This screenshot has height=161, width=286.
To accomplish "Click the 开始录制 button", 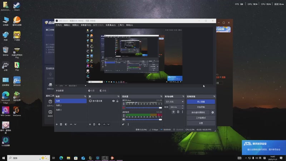I will click(x=201, y=107).
